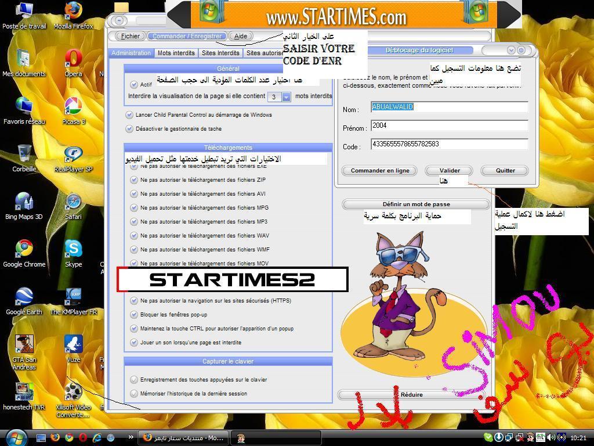The height and width of the screenshot is (446, 594).
Task: Click Show Desktop in the quick launch
Action: (x=41, y=438)
